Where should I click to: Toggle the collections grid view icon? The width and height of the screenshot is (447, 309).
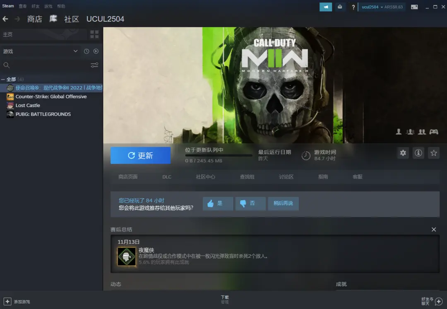pyautogui.click(x=94, y=34)
